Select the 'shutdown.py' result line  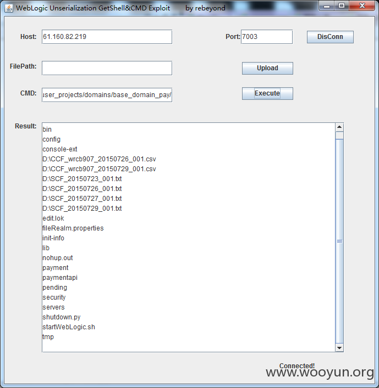tap(61, 317)
